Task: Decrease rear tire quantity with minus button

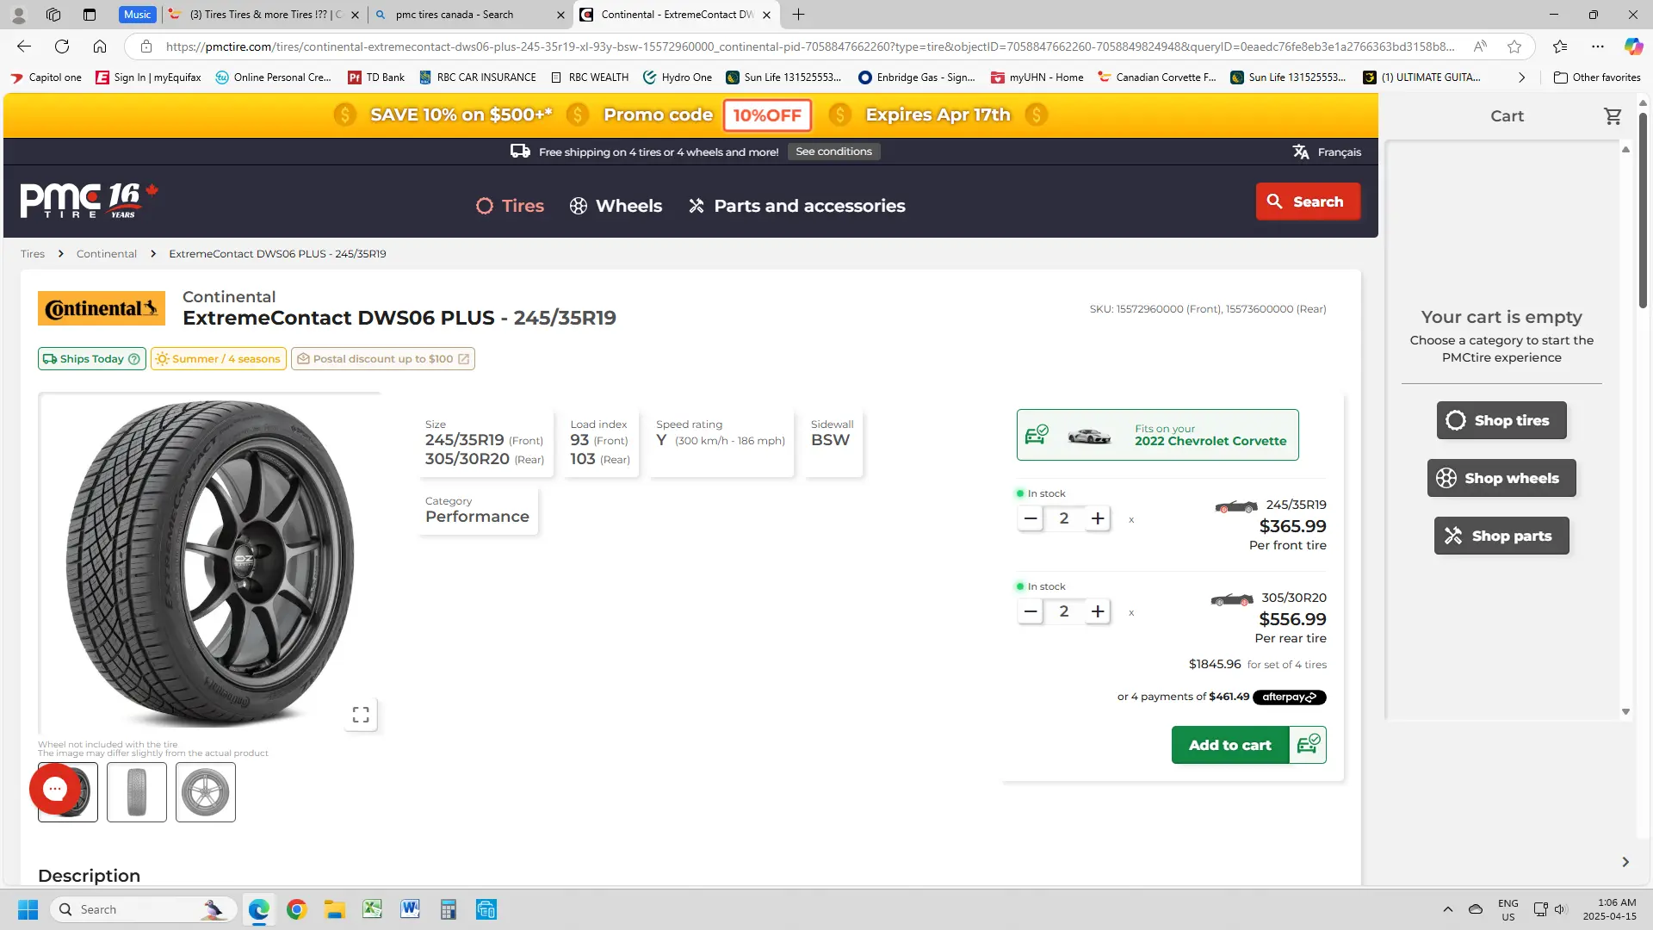Action: point(1030,611)
